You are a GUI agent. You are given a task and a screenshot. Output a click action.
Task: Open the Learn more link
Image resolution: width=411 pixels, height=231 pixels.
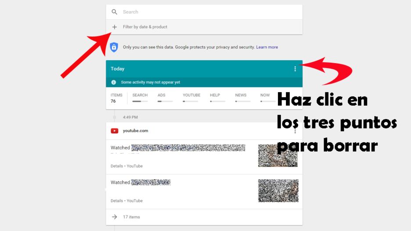pos(267,47)
